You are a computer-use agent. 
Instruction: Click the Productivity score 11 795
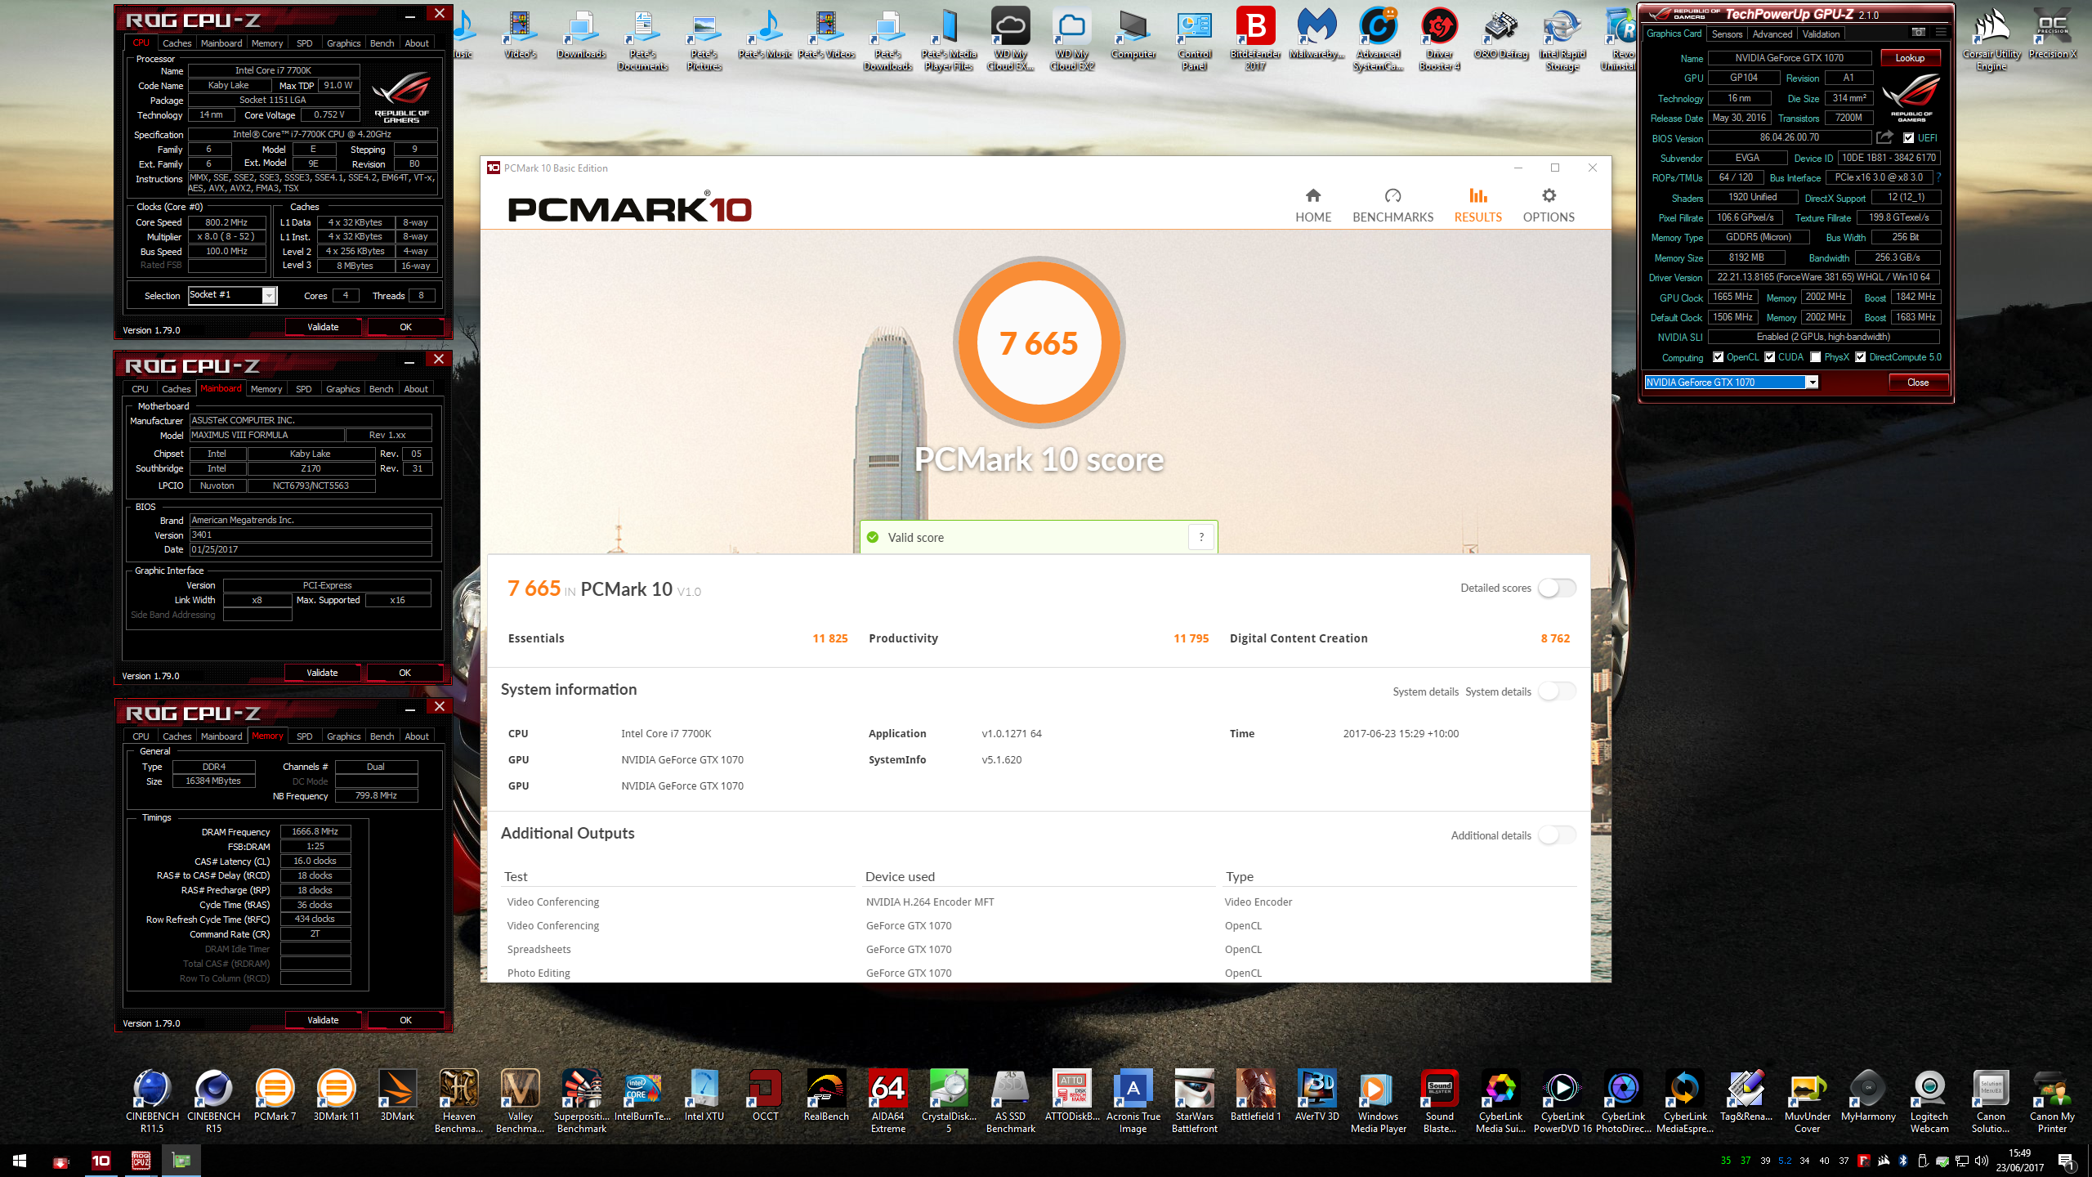click(x=1191, y=638)
